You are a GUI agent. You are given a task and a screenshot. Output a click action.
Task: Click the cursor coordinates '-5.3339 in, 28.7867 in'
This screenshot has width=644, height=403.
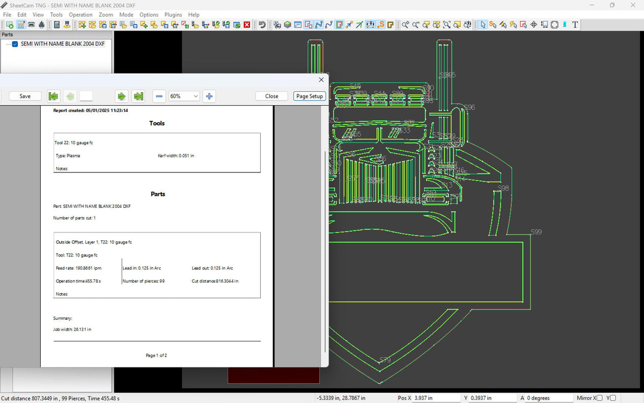(341, 398)
